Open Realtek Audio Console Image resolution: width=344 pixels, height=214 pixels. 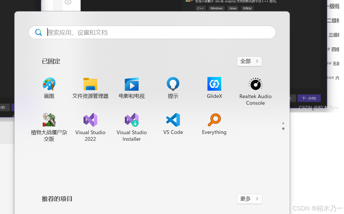[255, 92]
